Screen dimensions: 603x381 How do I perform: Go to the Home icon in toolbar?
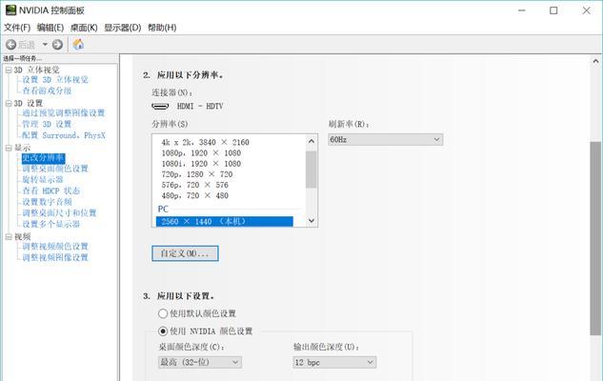tap(78, 44)
